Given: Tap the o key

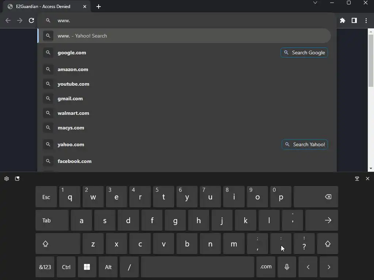Looking at the screenshot, I should 257,197.
